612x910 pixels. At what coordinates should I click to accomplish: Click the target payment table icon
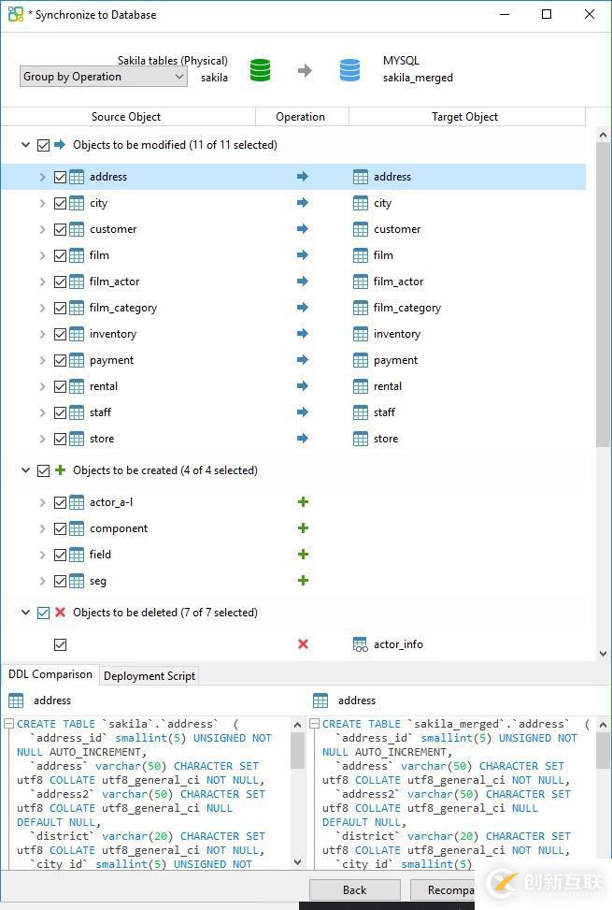coord(361,360)
